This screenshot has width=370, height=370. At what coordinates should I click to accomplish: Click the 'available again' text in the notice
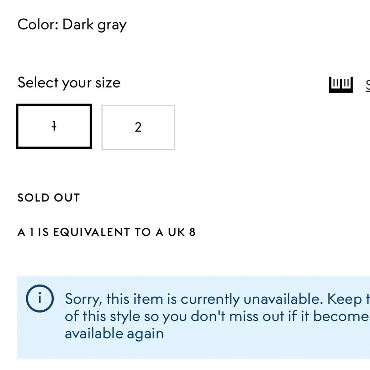(114, 334)
